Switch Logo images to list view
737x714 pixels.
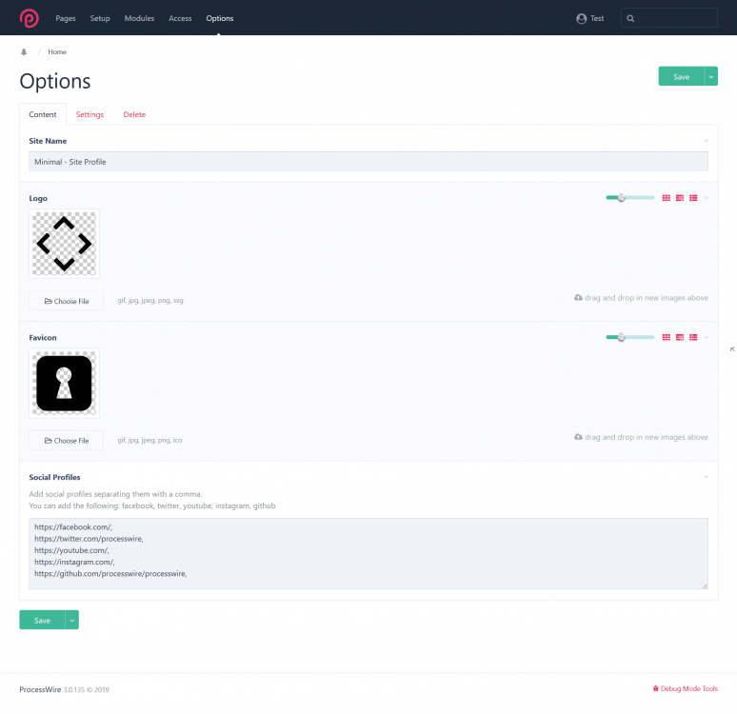coord(693,198)
